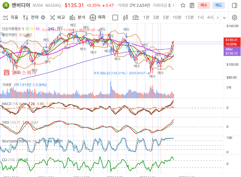Add NVDA to favorites with star icon

[183, 5]
